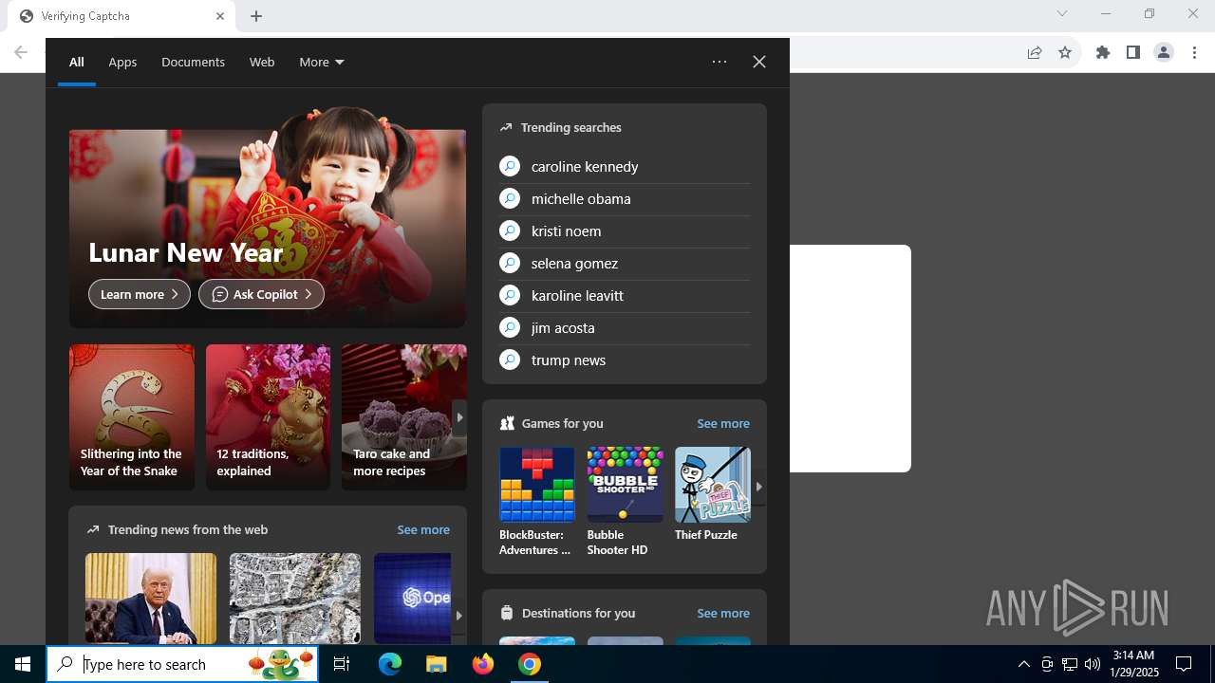Open the notification center icon
Screen dimensions: 1215x683
click(x=1184, y=664)
